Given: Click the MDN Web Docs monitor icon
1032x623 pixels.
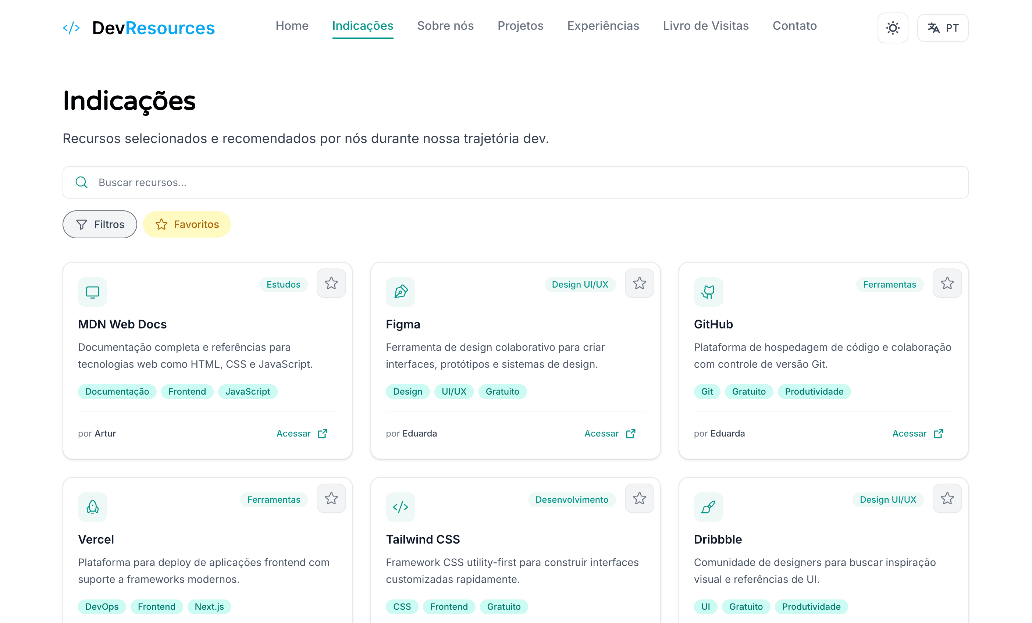Looking at the screenshot, I should [x=93, y=292].
